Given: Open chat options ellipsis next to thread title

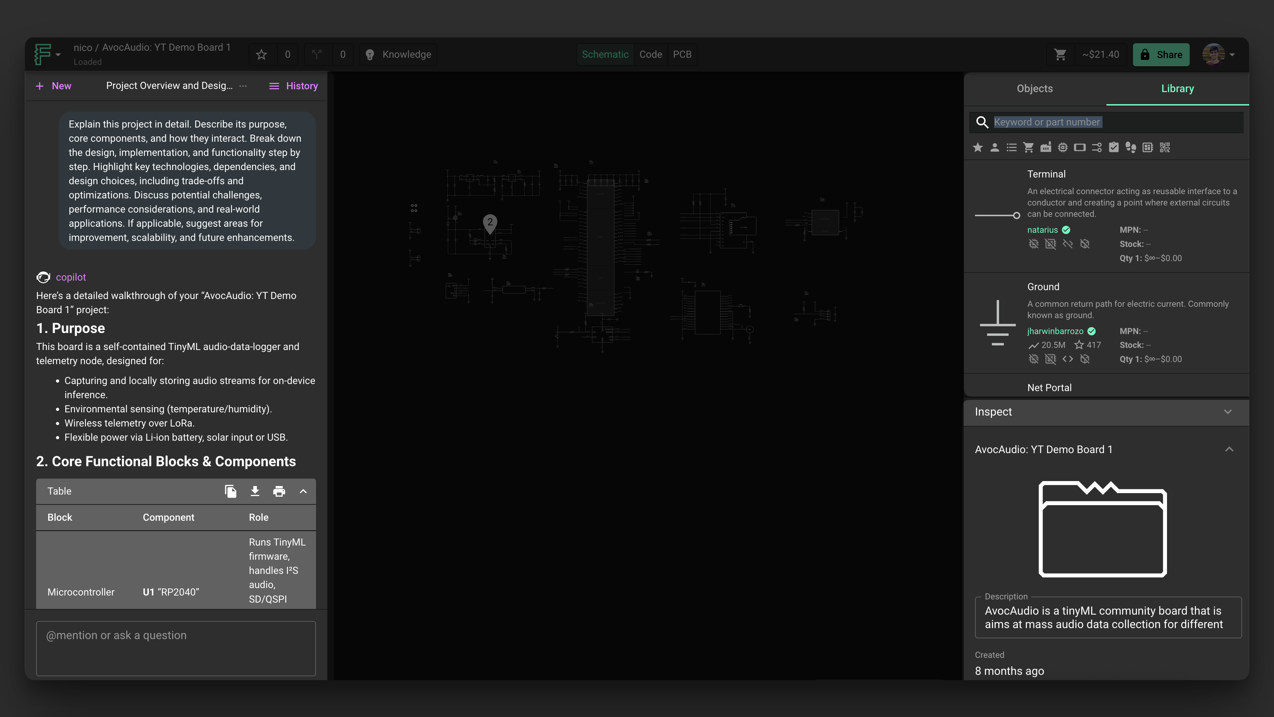Looking at the screenshot, I should [243, 86].
